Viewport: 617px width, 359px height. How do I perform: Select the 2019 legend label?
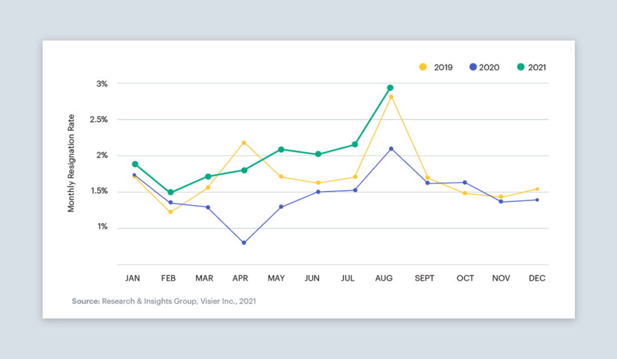pos(443,67)
